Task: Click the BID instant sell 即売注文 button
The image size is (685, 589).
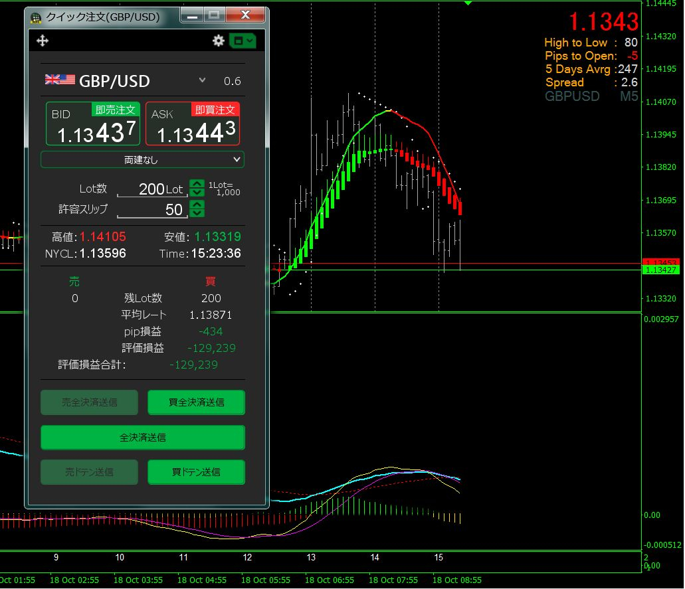Action: pos(93,124)
